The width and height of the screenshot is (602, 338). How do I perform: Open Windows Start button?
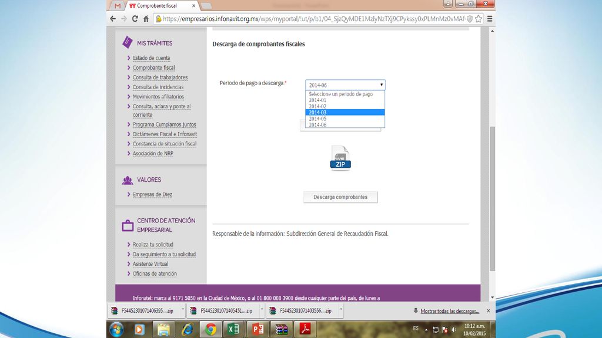tap(116, 329)
